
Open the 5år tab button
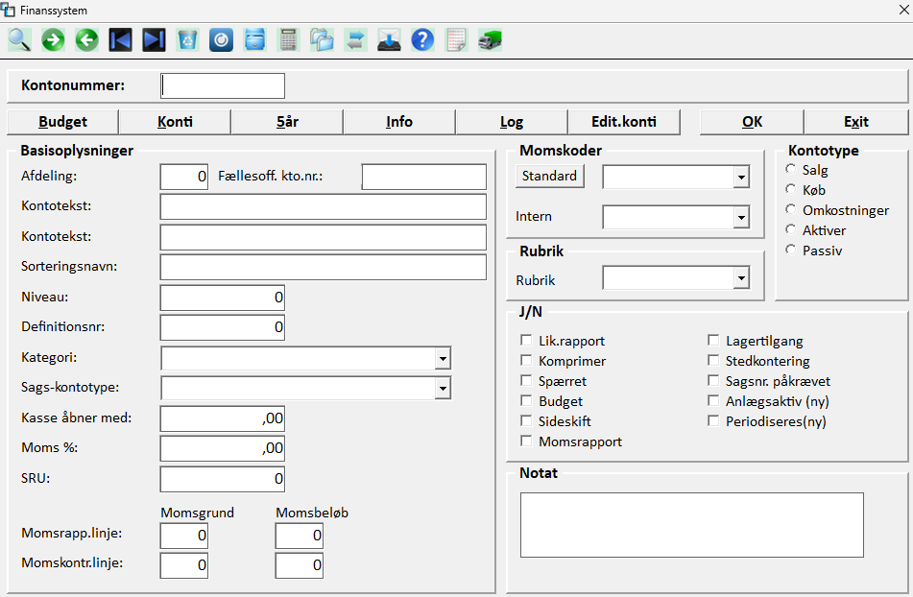pyautogui.click(x=287, y=122)
